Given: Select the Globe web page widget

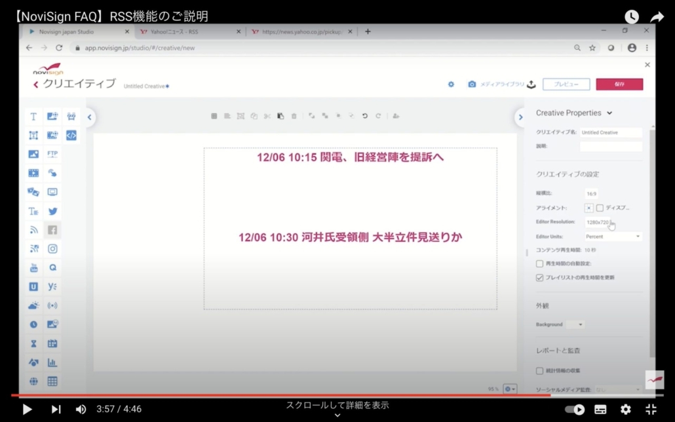Looking at the screenshot, I should tap(33, 381).
